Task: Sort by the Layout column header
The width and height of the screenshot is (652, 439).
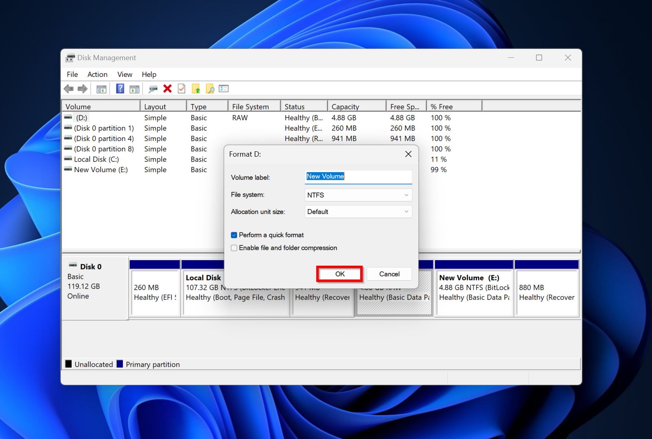Action: pos(164,107)
